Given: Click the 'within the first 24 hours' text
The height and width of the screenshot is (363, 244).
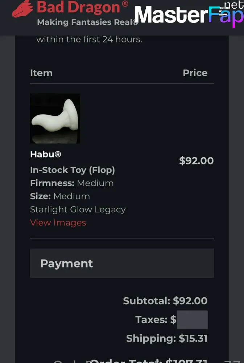Looking at the screenshot, I should pyautogui.click(x=89, y=39).
